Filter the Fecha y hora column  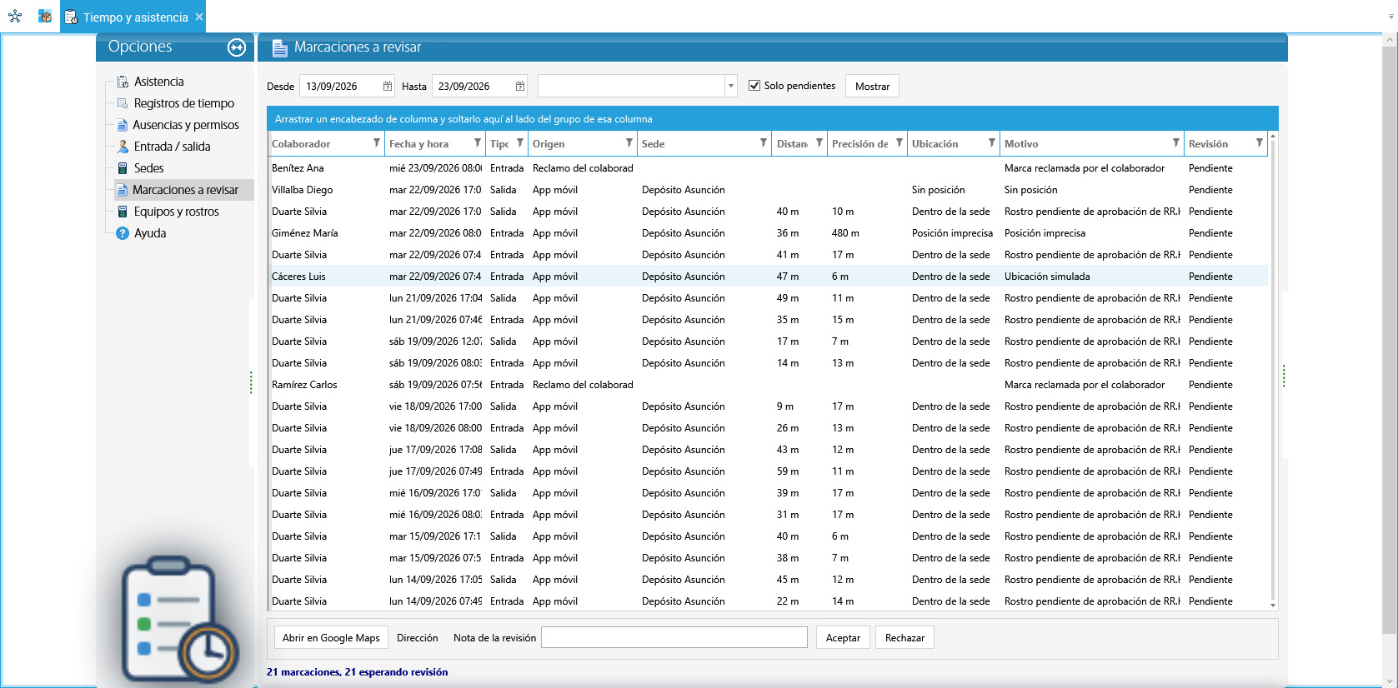click(x=478, y=143)
